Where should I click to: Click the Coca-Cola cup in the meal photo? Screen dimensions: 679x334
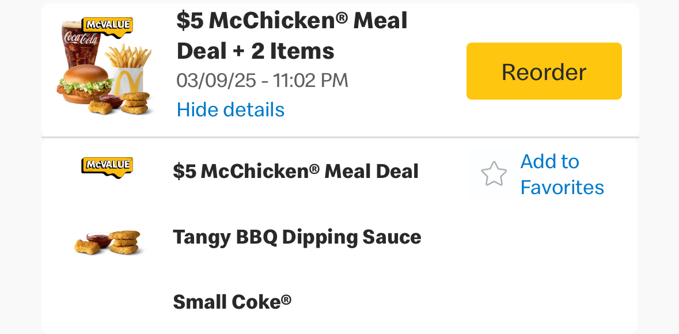[79, 46]
